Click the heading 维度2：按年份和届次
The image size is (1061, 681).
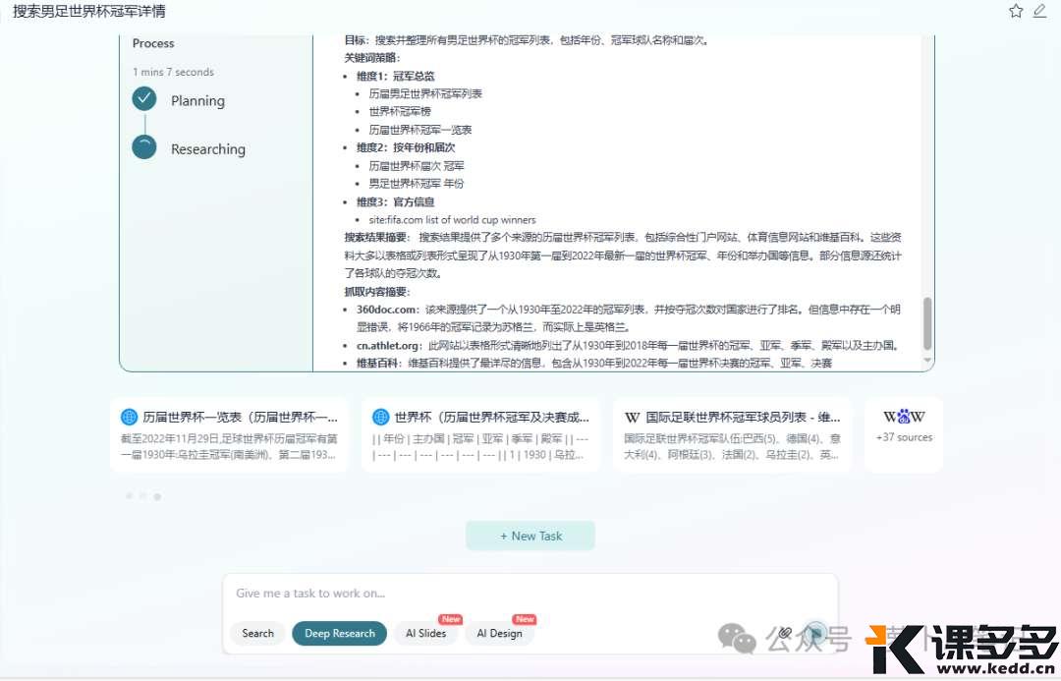[406, 146]
